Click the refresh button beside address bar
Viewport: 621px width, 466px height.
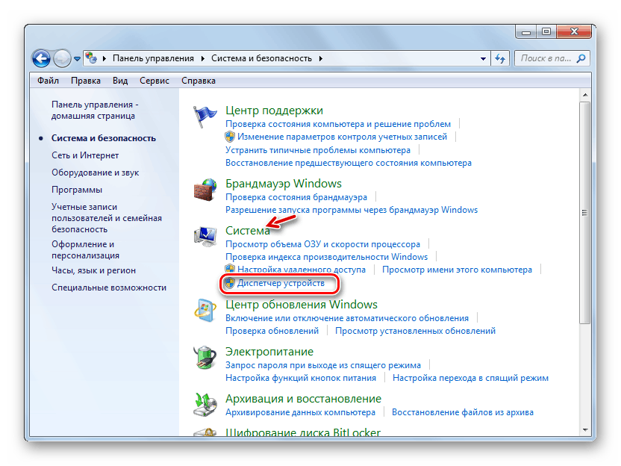[500, 58]
